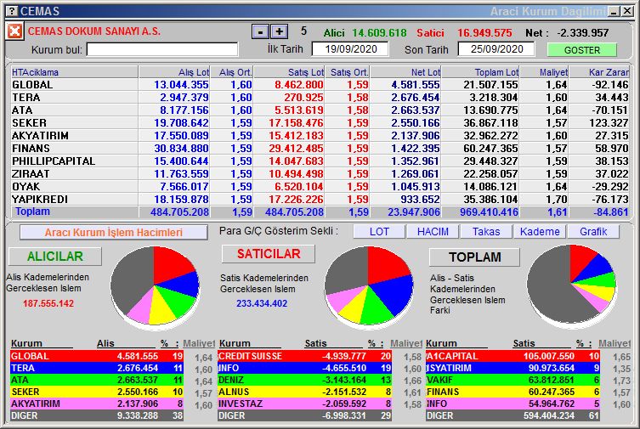Click the TOPLAM pie chart
640x429 pixels.
click(571, 285)
